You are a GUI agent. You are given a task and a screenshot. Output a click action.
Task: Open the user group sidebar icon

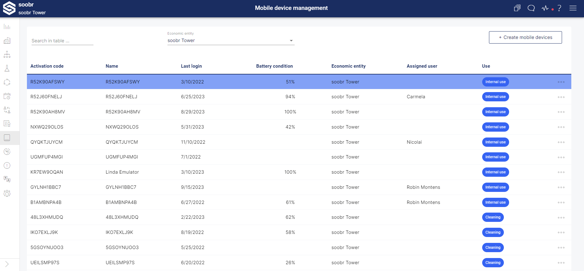pyautogui.click(x=7, y=193)
